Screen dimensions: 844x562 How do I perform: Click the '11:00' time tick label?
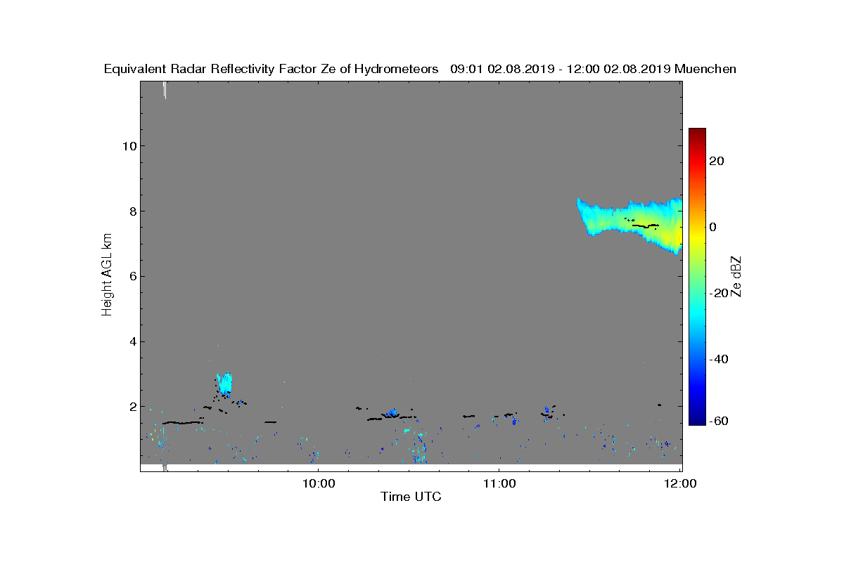pos(499,483)
